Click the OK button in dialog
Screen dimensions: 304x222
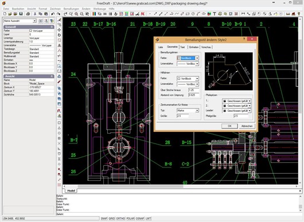point(229,126)
